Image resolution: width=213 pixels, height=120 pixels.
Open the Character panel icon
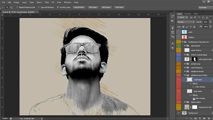(173, 44)
